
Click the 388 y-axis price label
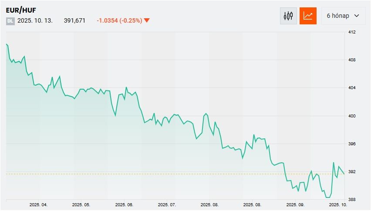click(352, 200)
